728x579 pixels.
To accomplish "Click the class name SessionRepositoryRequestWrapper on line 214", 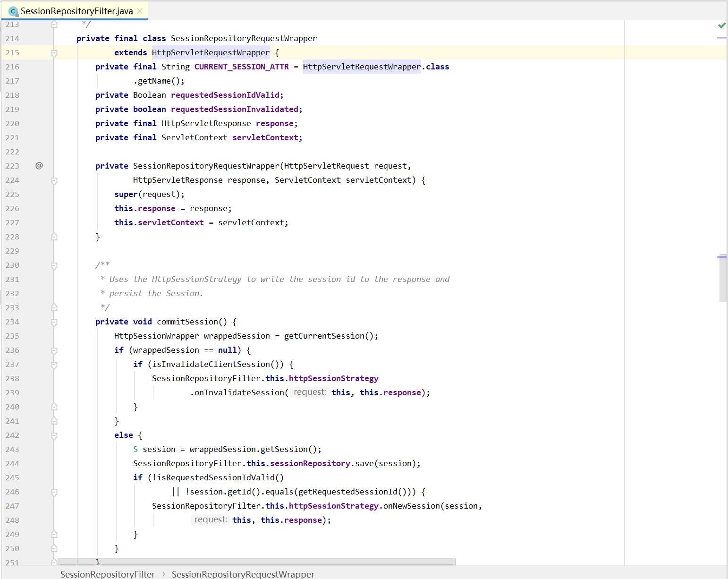I will point(244,38).
